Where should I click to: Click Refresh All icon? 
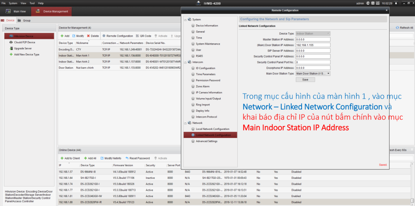(397, 28)
